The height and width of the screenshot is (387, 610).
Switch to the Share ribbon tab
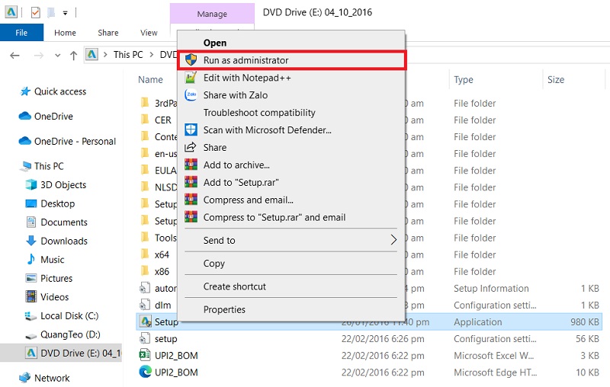(x=108, y=33)
